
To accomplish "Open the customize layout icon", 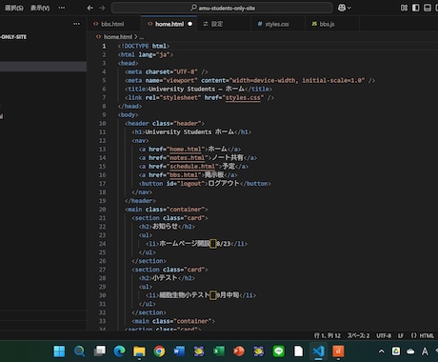I will click(x=404, y=8).
